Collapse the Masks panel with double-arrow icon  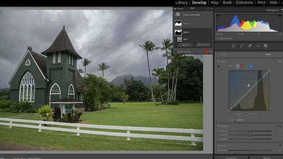[x=212, y=9]
